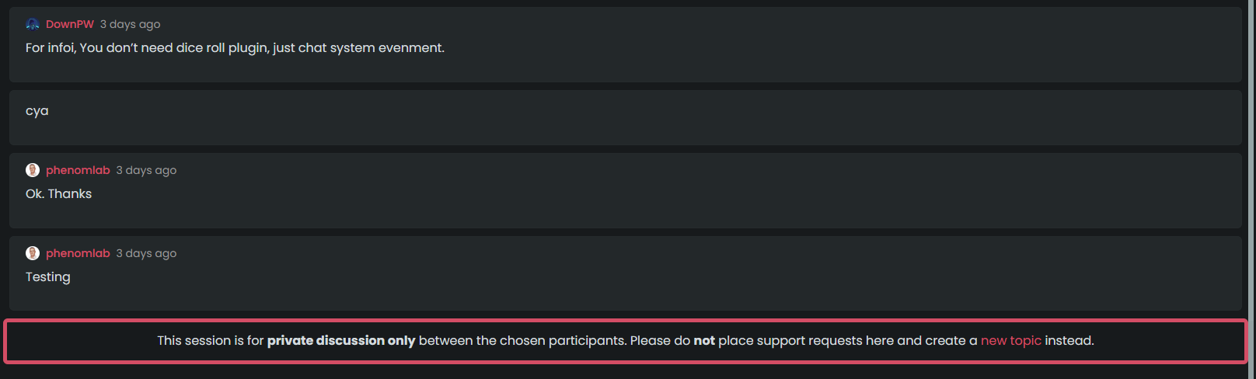Click the page's vertical scrollbar

1252,155
